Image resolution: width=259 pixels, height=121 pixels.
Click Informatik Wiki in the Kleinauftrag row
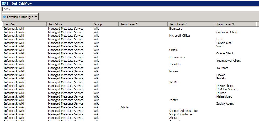[x=14, y=96]
